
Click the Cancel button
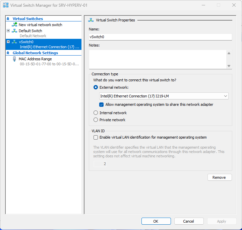pos(189,221)
